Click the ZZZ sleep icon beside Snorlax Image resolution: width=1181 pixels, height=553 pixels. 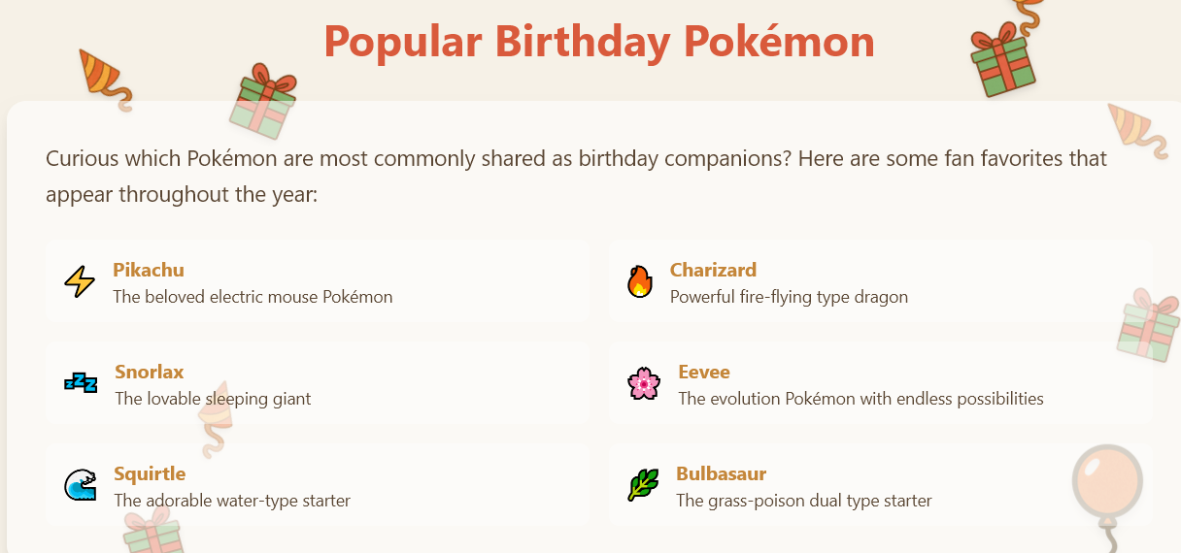tap(81, 384)
